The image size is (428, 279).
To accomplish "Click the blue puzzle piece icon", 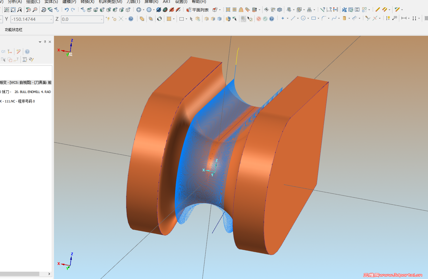I will 344,10.
